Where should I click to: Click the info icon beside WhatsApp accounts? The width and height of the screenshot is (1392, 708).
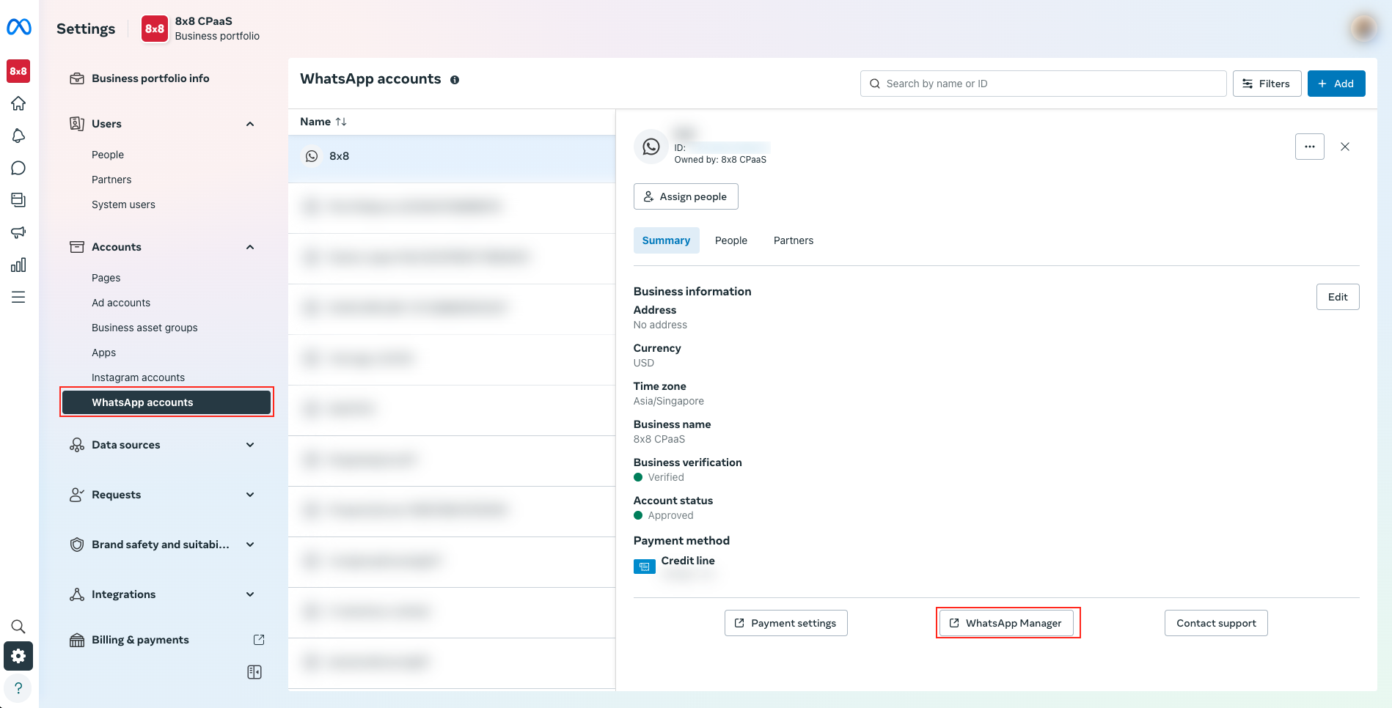[455, 80]
